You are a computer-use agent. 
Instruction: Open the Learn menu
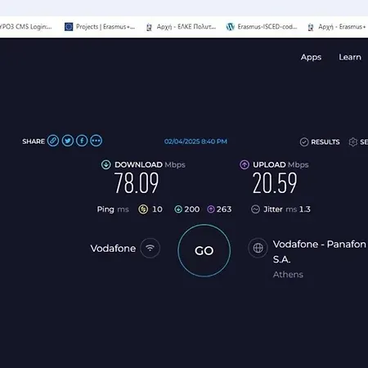[350, 57]
